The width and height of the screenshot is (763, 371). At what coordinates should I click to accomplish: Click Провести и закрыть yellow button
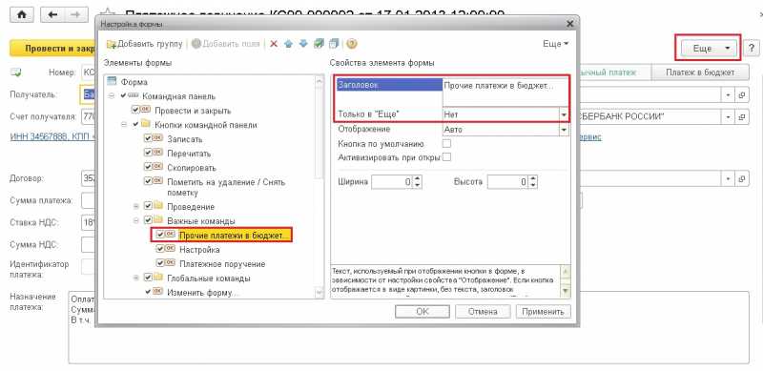pyautogui.click(x=52, y=49)
